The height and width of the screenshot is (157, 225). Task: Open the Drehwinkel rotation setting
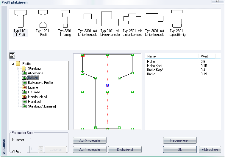[x=125, y=149]
